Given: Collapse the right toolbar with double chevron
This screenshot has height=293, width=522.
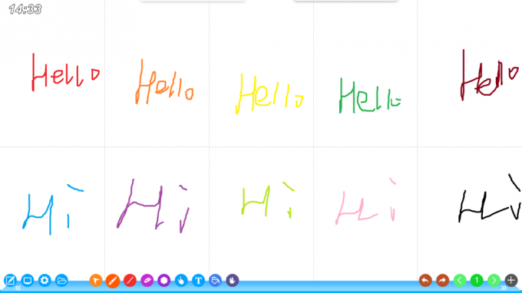Looking at the screenshot, I should (x=504, y=288).
